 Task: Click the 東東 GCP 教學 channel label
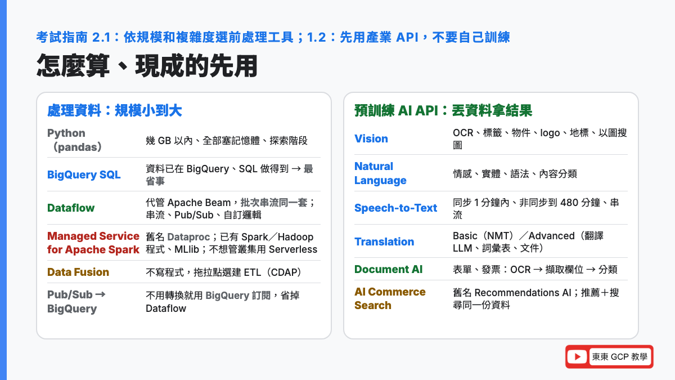pos(619,357)
